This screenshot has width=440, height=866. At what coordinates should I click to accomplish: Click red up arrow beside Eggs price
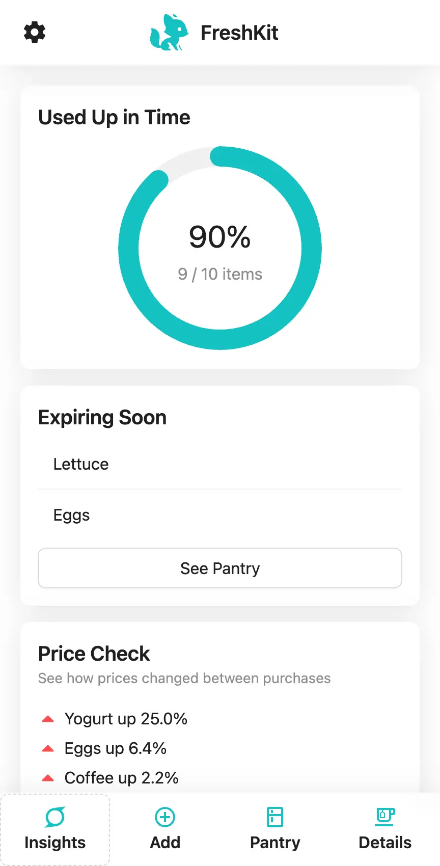point(48,748)
